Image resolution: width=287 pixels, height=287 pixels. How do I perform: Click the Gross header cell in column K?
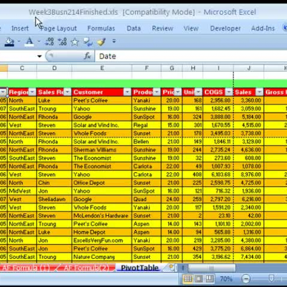(276, 92)
